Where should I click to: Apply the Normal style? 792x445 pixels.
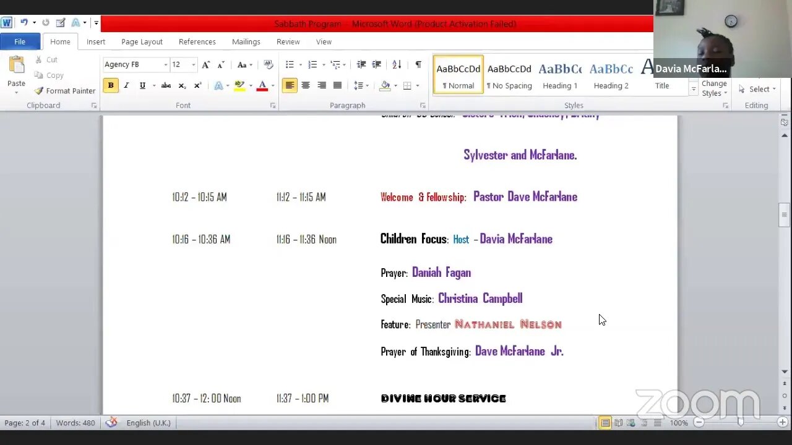tap(458, 75)
